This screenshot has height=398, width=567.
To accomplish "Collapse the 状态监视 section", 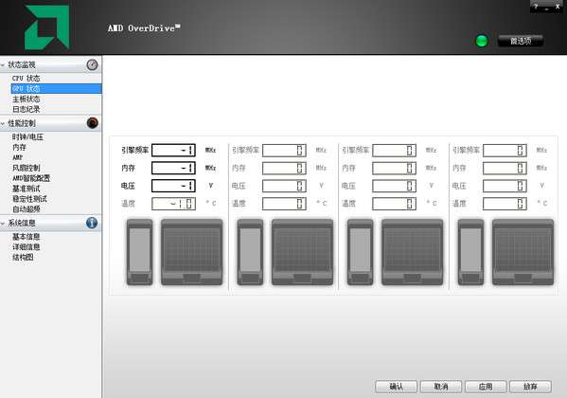I will pyautogui.click(x=3, y=65).
